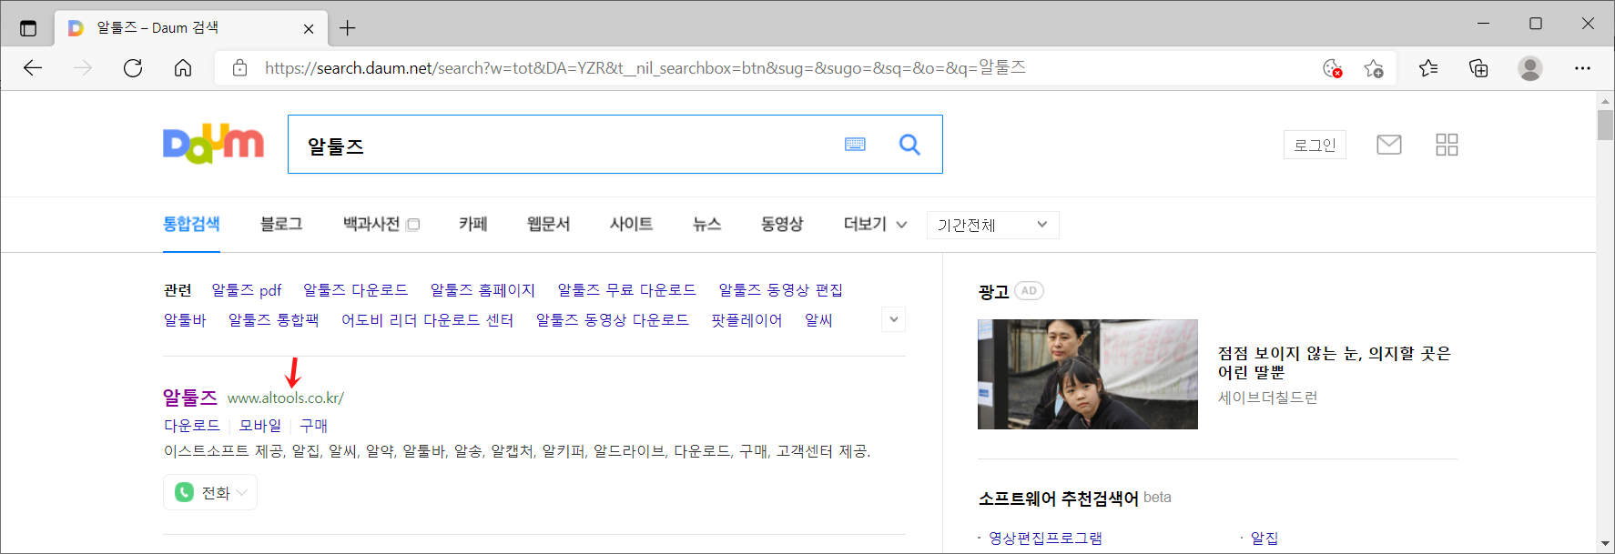The height and width of the screenshot is (554, 1615).
Task: Expand the 더보기 menu
Action: (x=875, y=224)
